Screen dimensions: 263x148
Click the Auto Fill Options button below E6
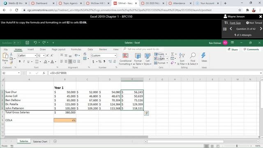(x=146, y=113)
